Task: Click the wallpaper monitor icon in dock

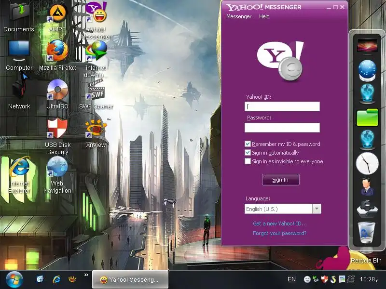Action: [x=367, y=45]
